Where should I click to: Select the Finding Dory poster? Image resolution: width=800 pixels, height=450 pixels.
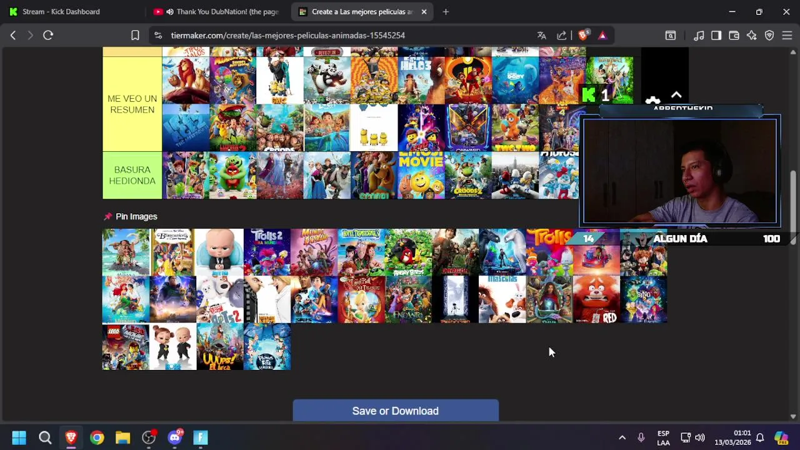click(x=516, y=81)
